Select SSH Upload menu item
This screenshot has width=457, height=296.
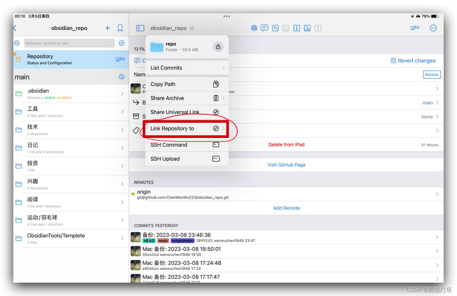pyautogui.click(x=187, y=159)
